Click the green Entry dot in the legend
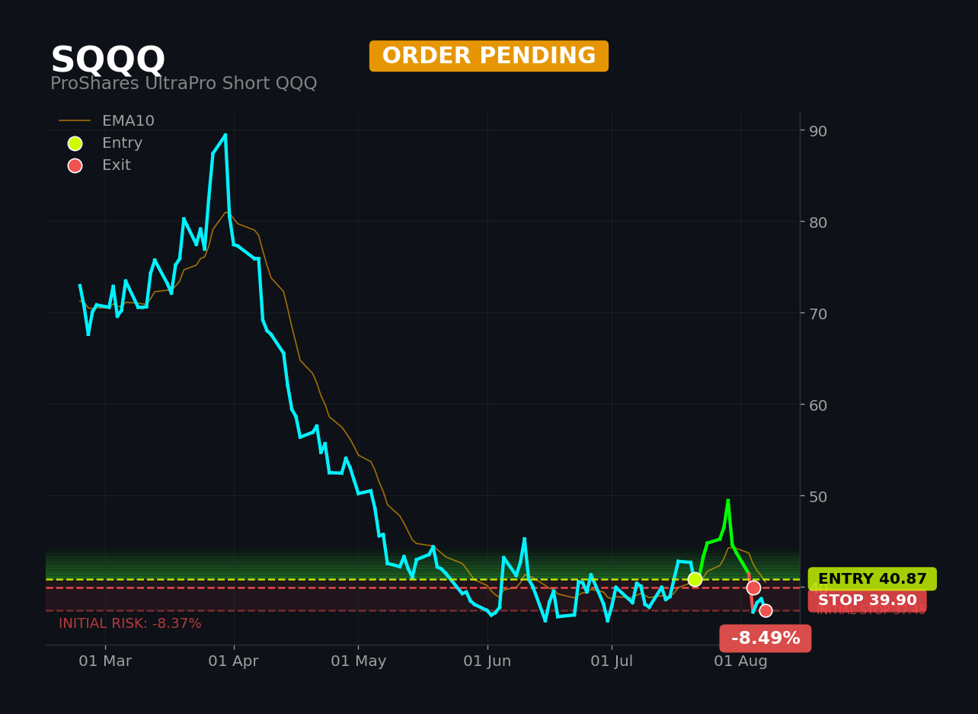The image size is (978, 714). point(75,143)
